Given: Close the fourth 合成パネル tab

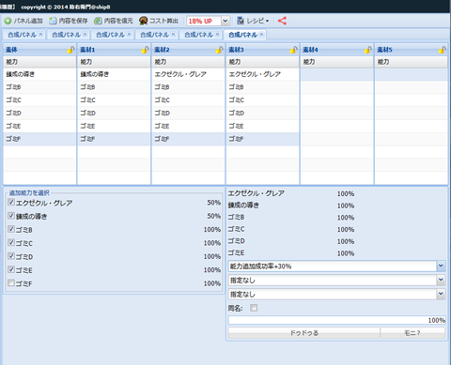Looking at the screenshot, I should (173, 35).
